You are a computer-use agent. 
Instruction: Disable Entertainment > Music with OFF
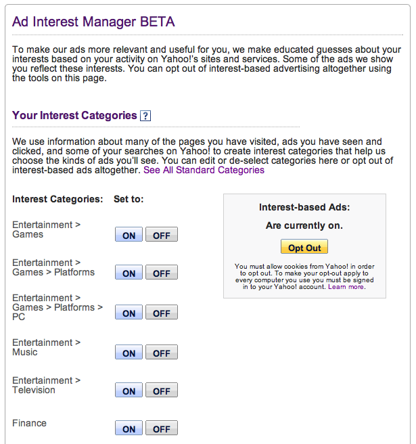pos(161,353)
